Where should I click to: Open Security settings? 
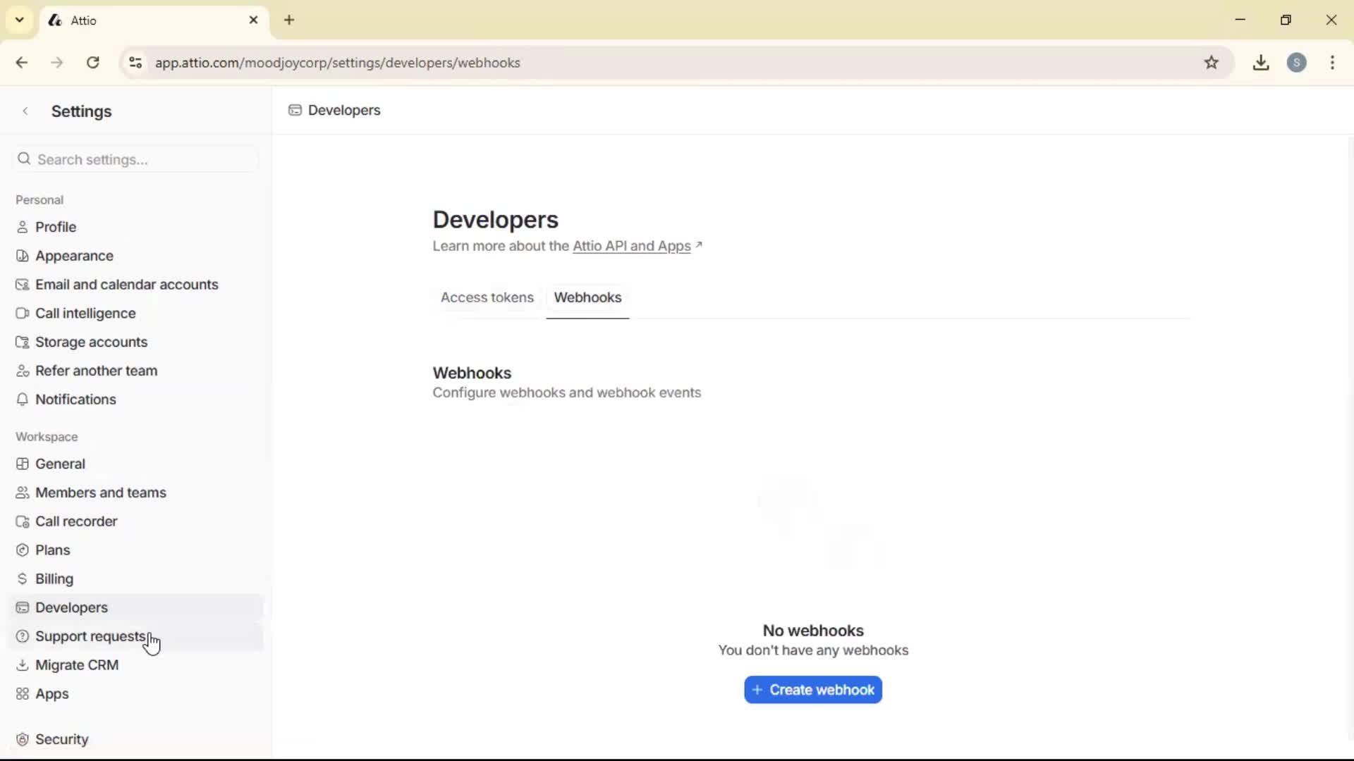(x=63, y=738)
